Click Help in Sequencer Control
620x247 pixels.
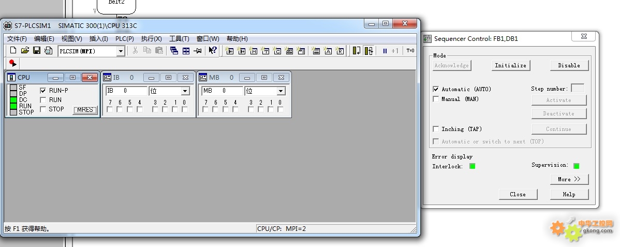tap(569, 194)
